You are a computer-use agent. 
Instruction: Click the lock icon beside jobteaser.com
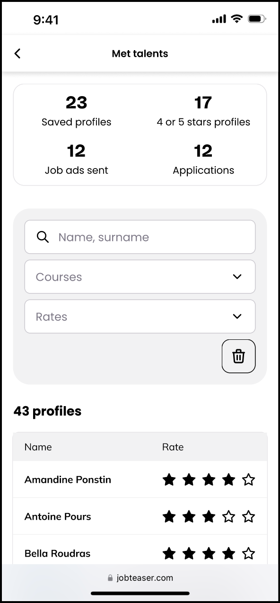coord(110,578)
